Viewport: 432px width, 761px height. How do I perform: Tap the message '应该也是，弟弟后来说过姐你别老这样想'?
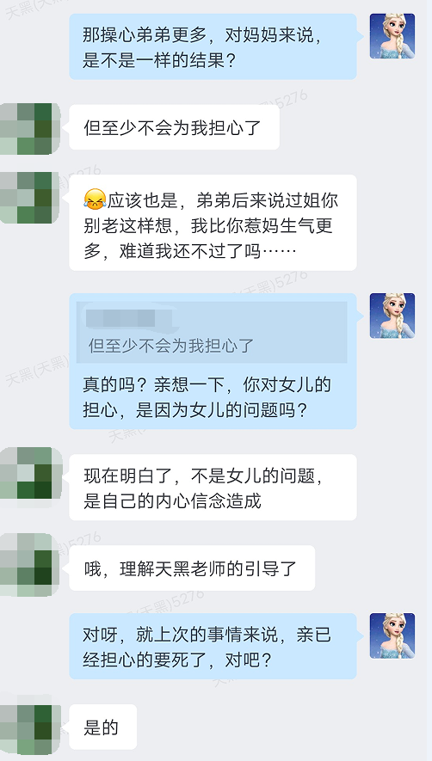pyautogui.click(x=213, y=223)
